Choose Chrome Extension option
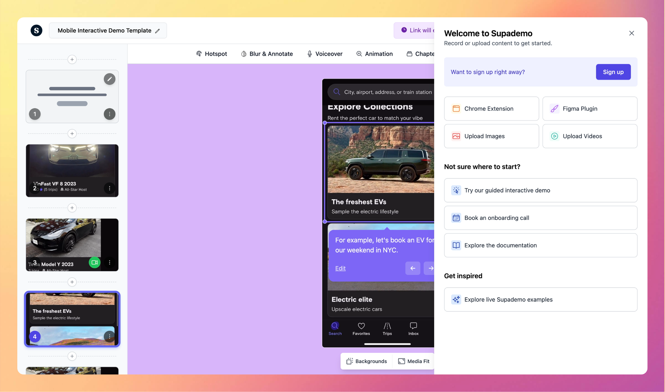This screenshot has height=392, width=665. coord(491,109)
